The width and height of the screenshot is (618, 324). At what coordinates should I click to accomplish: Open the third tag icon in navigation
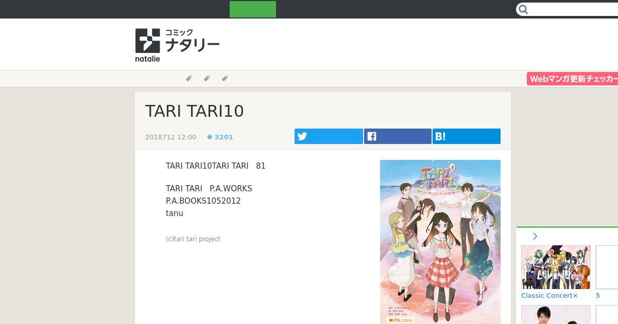[x=225, y=78]
